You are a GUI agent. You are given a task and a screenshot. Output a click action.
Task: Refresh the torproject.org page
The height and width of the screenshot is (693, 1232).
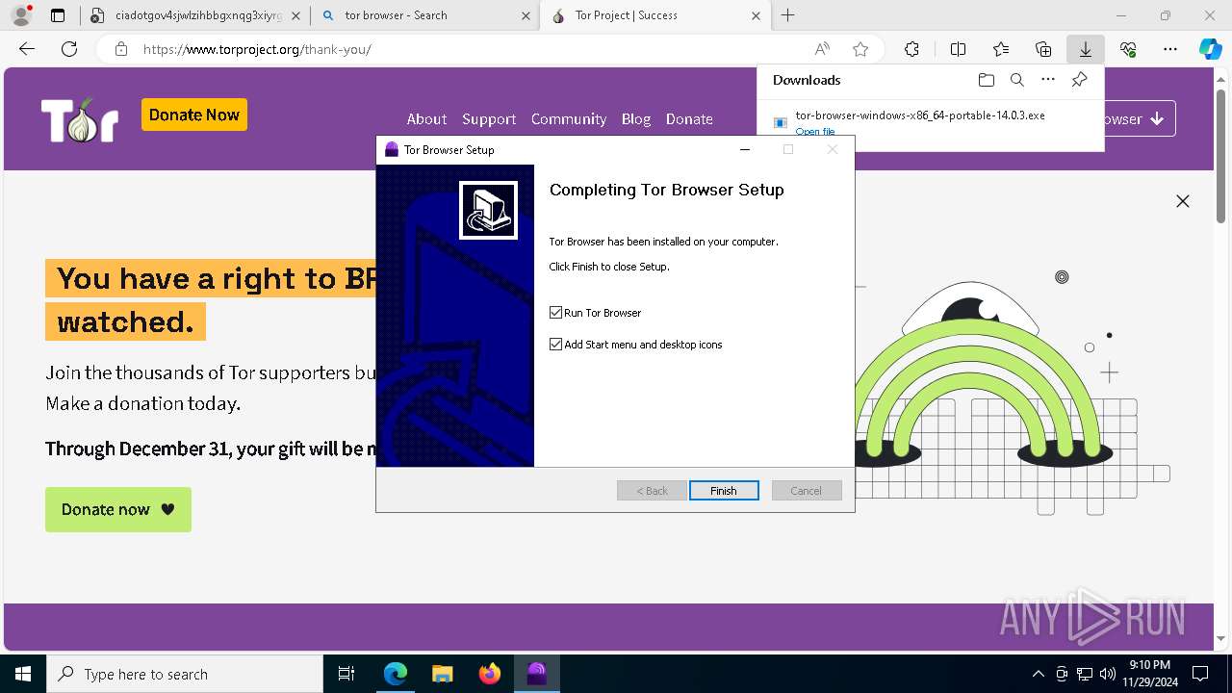point(69,49)
